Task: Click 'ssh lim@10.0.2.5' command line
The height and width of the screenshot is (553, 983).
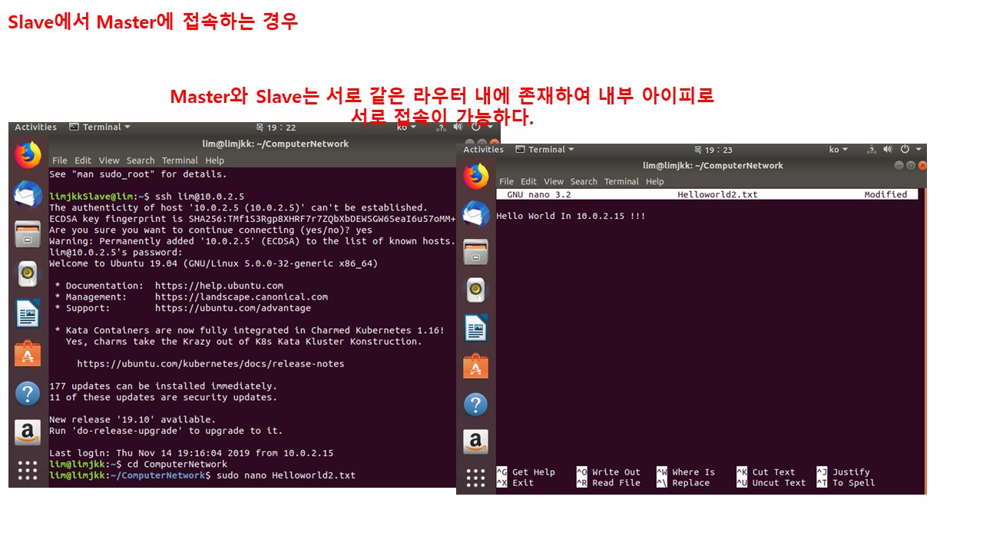Action: pyautogui.click(x=200, y=197)
